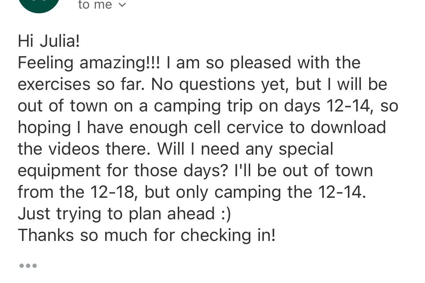Screen dimensions: 425x283
Task: Click the words 'Feeling amazing!!!'
Action: [89, 63]
